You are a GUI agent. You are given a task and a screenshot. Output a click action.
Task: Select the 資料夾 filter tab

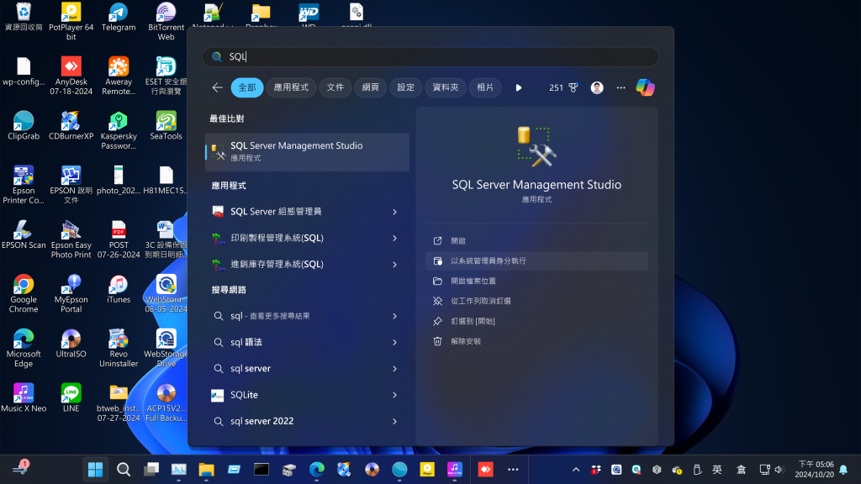click(x=446, y=87)
